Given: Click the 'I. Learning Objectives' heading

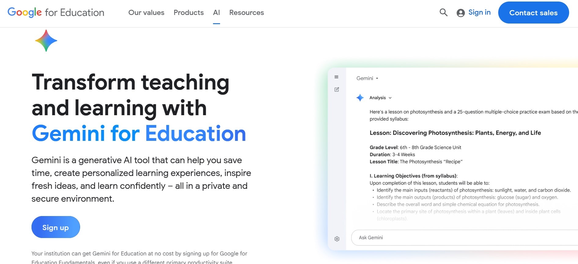Looking at the screenshot, I should pos(414,176).
